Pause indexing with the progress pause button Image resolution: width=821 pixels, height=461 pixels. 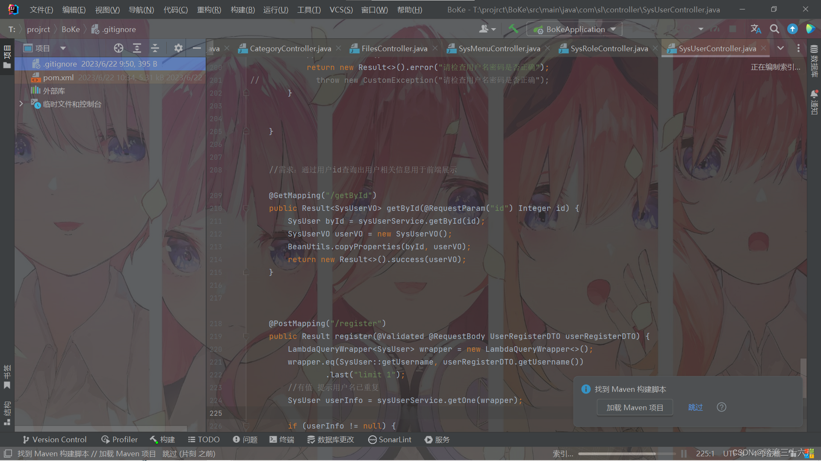pyautogui.click(x=684, y=454)
